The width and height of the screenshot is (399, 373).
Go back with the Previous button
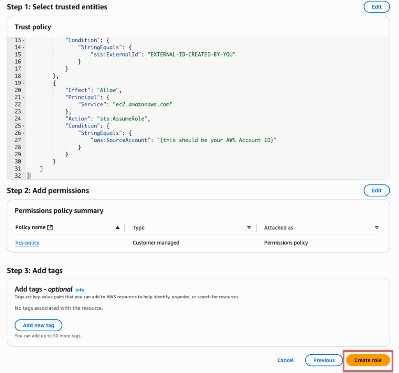click(x=324, y=360)
